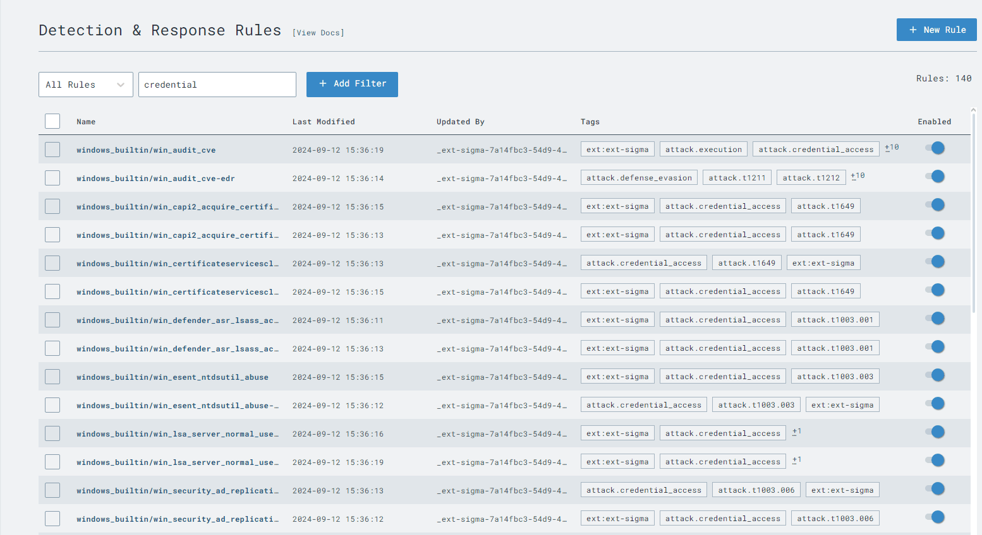Click attack.execution tag on win_audit_cve
982x535 pixels.
point(703,150)
